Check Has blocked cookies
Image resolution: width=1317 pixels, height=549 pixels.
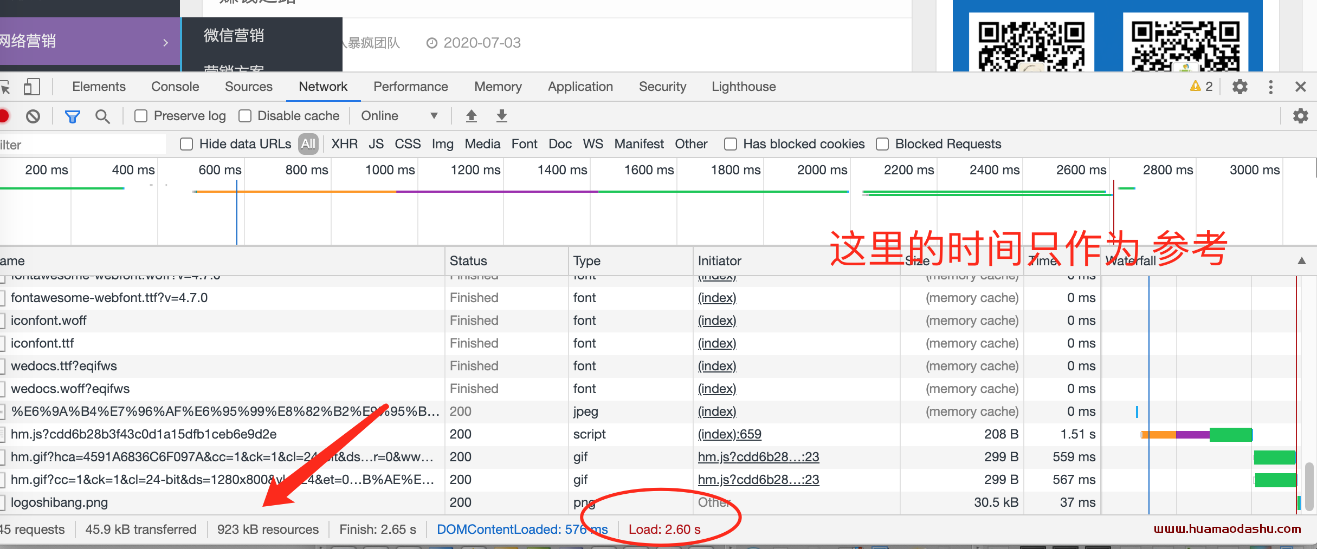tap(731, 144)
